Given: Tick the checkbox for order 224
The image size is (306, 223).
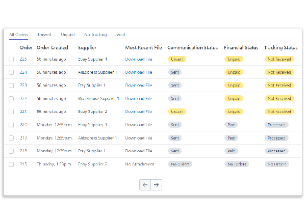Looking at the screenshot, I should tap(11, 72).
